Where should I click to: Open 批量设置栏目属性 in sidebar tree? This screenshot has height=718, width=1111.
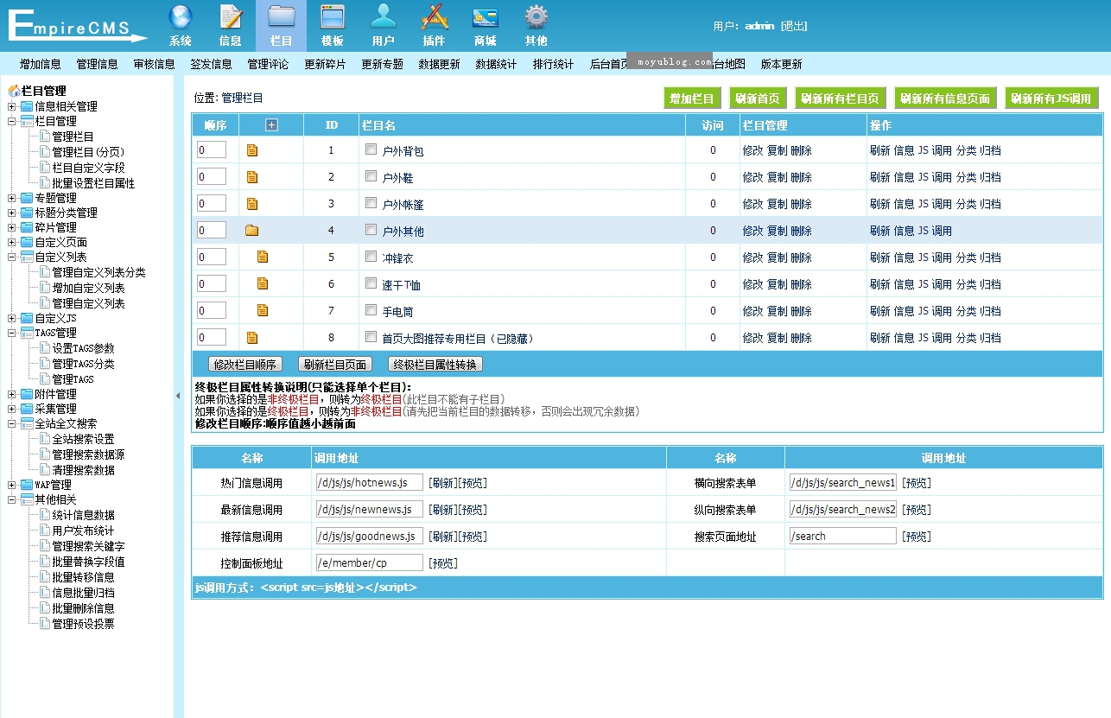(x=93, y=183)
